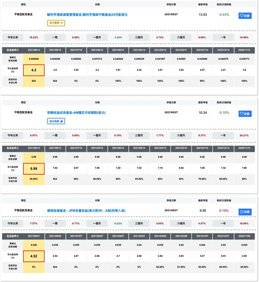
Task: Click the date header 2021/02/12
Action: 181,148
